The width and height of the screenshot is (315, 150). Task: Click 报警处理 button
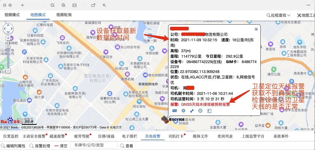[43, 146]
